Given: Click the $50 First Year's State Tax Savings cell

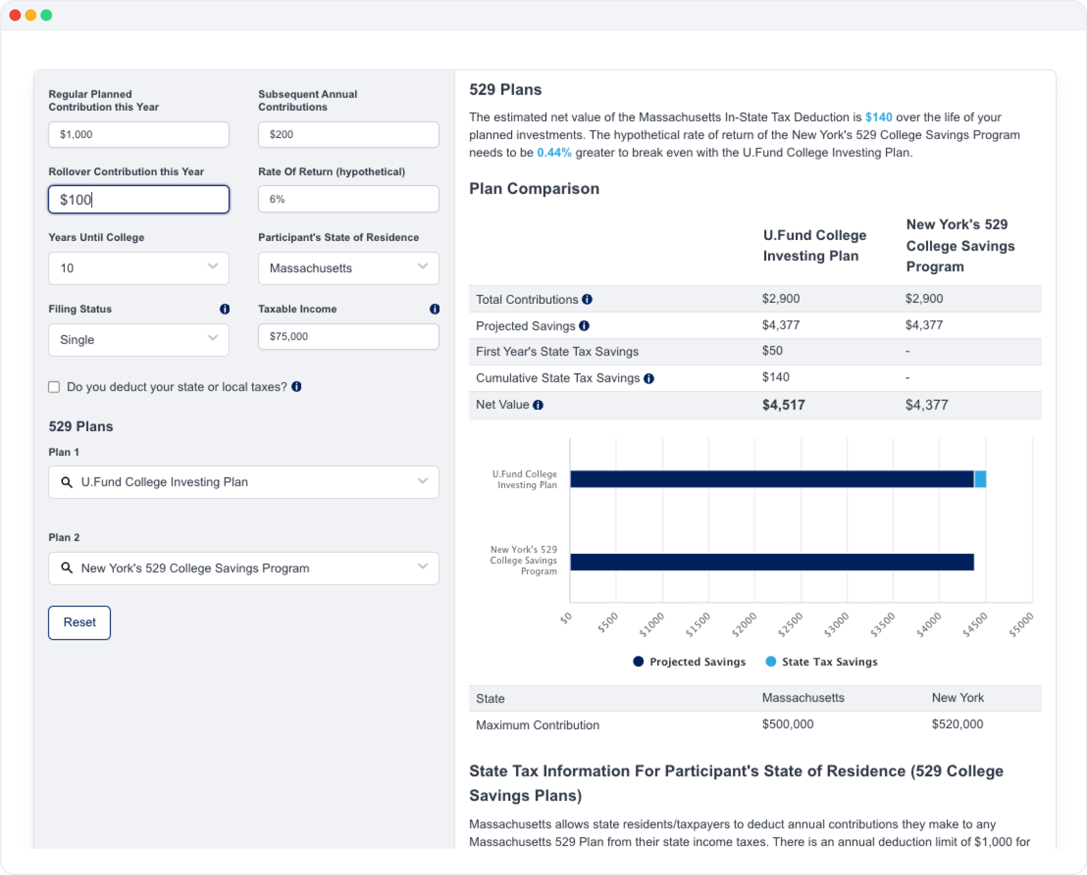Looking at the screenshot, I should 772,351.
